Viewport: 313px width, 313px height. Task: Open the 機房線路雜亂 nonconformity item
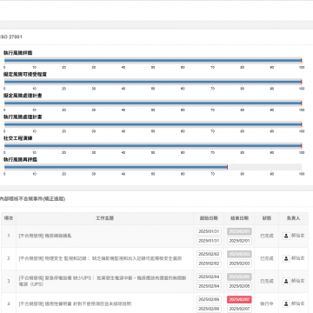click(45, 236)
